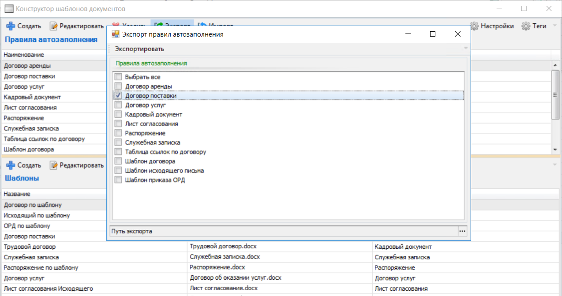Open the dialog toolbar overflow dropdown arrow
Screen dimensions: 562x296
click(x=465, y=49)
